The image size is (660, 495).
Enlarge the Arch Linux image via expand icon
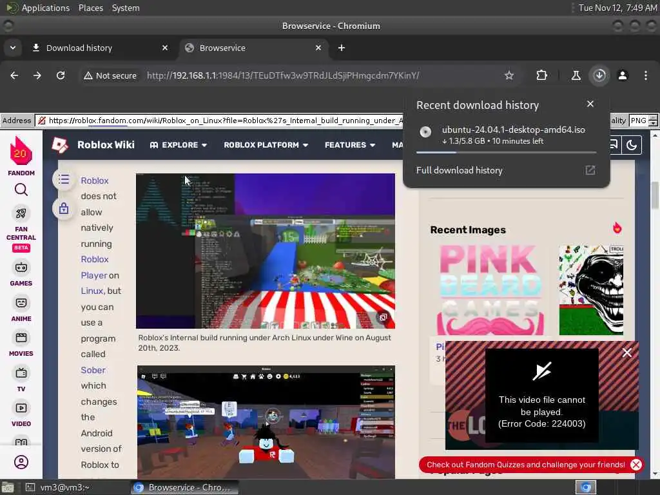pyautogui.click(x=383, y=317)
